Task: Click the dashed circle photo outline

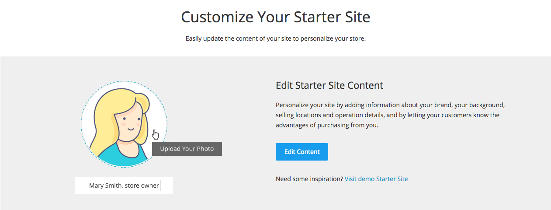Action: (x=124, y=124)
